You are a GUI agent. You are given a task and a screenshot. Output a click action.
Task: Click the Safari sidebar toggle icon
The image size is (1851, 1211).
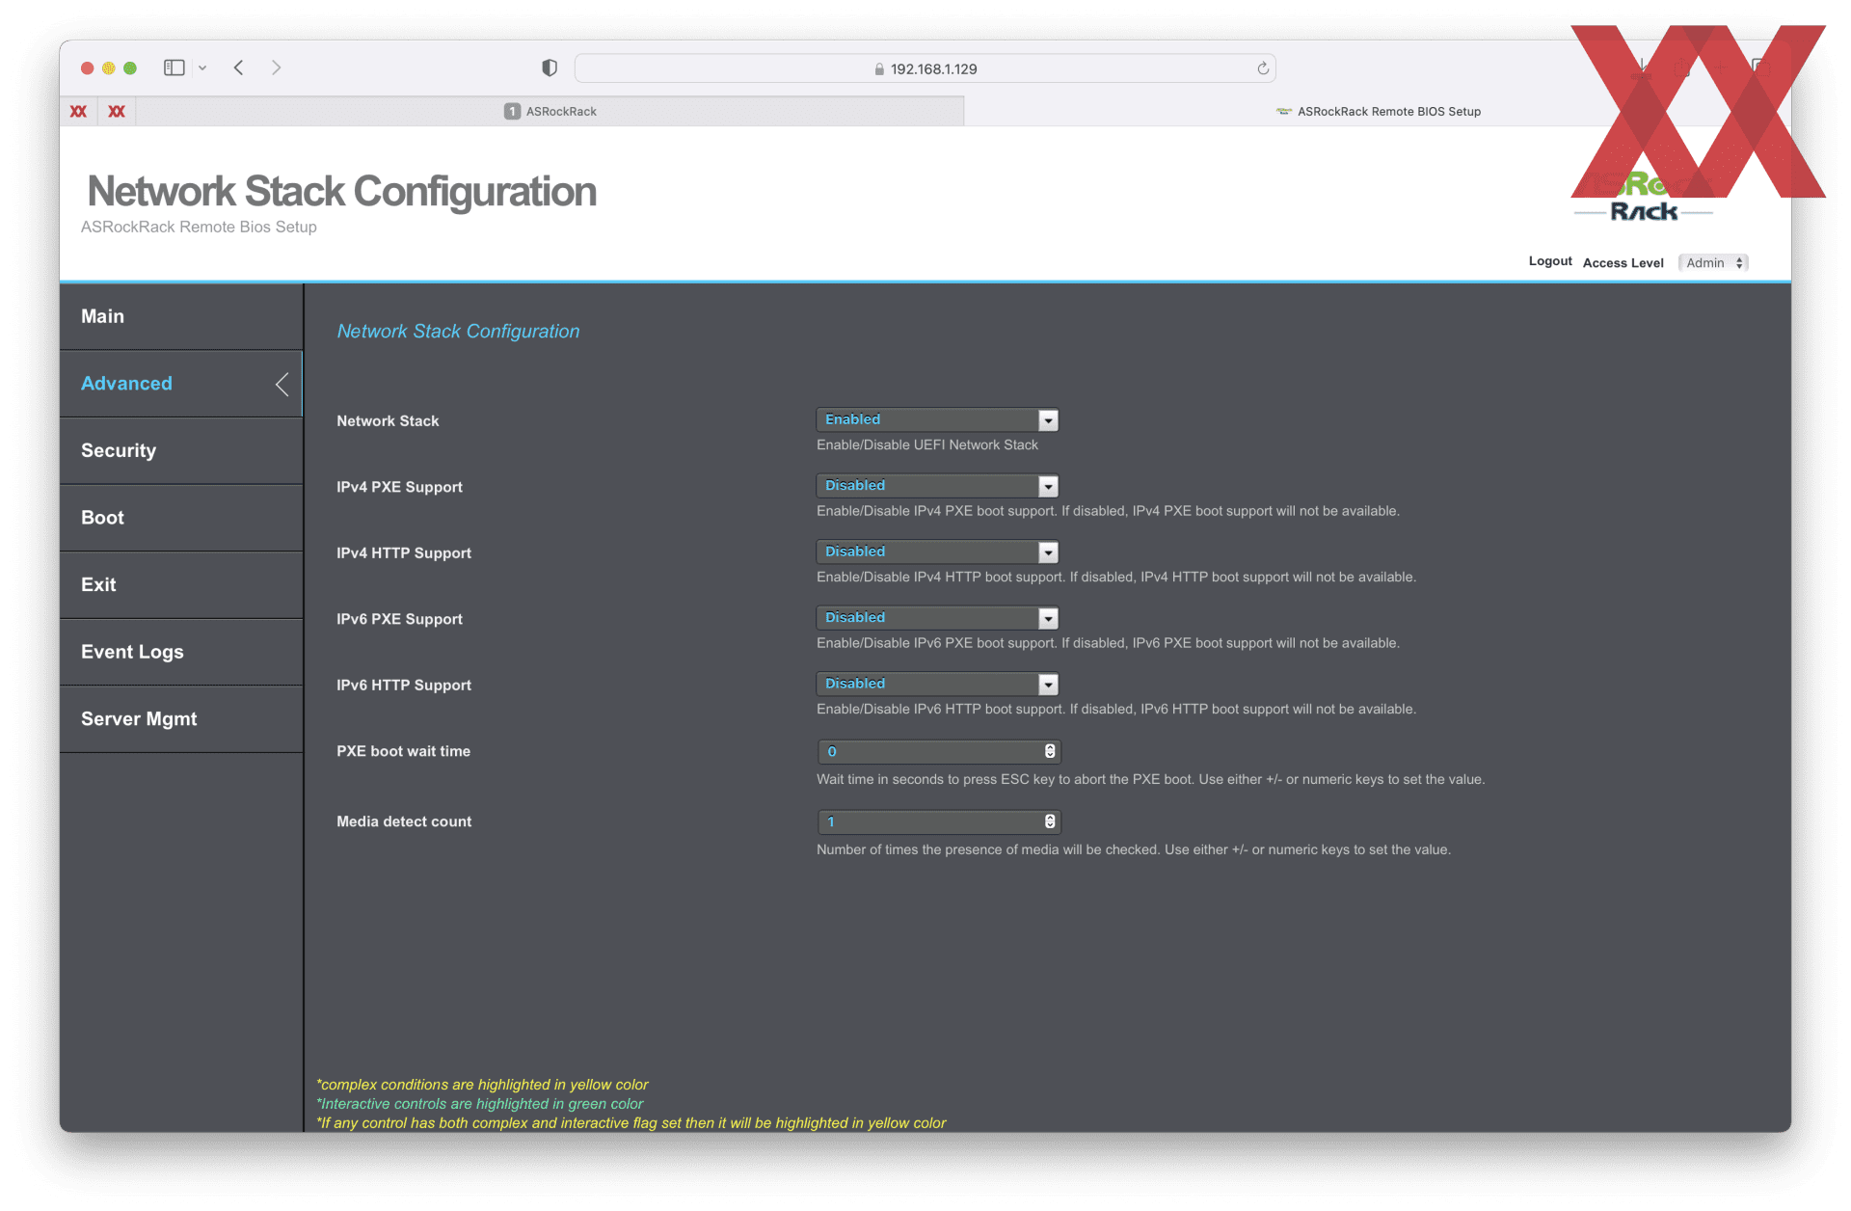174,67
